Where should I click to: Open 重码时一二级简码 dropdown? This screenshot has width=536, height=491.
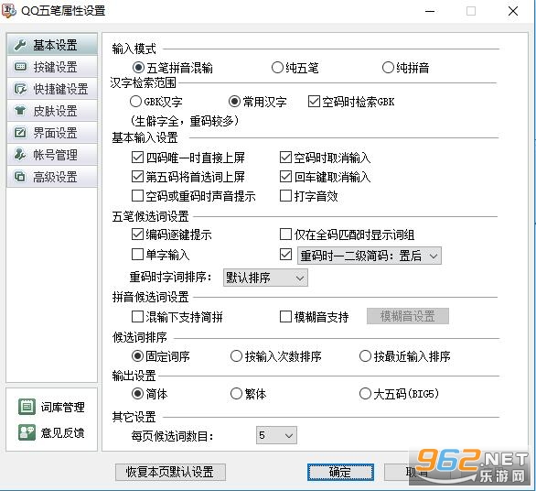click(370, 256)
